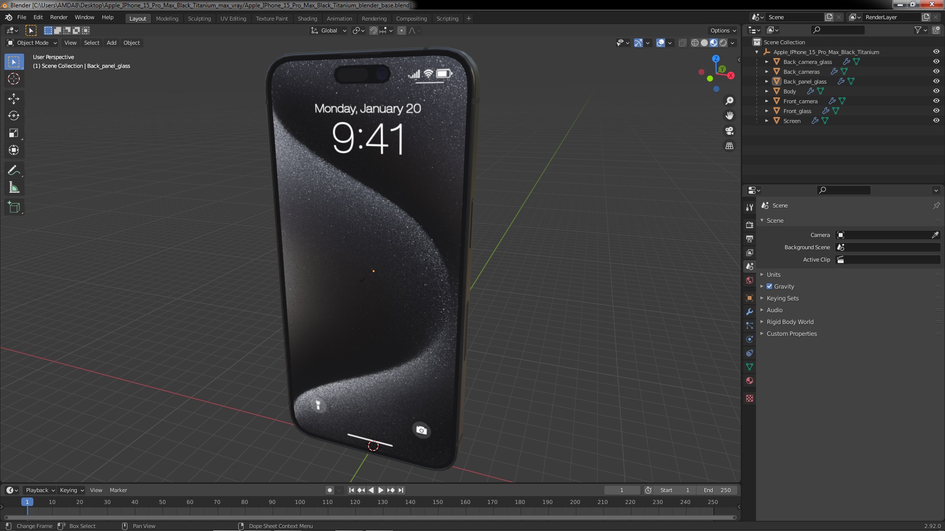Image resolution: width=945 pixels, height=531 pixels.
Task: Expand the Units panel
Action: (773, 274)
